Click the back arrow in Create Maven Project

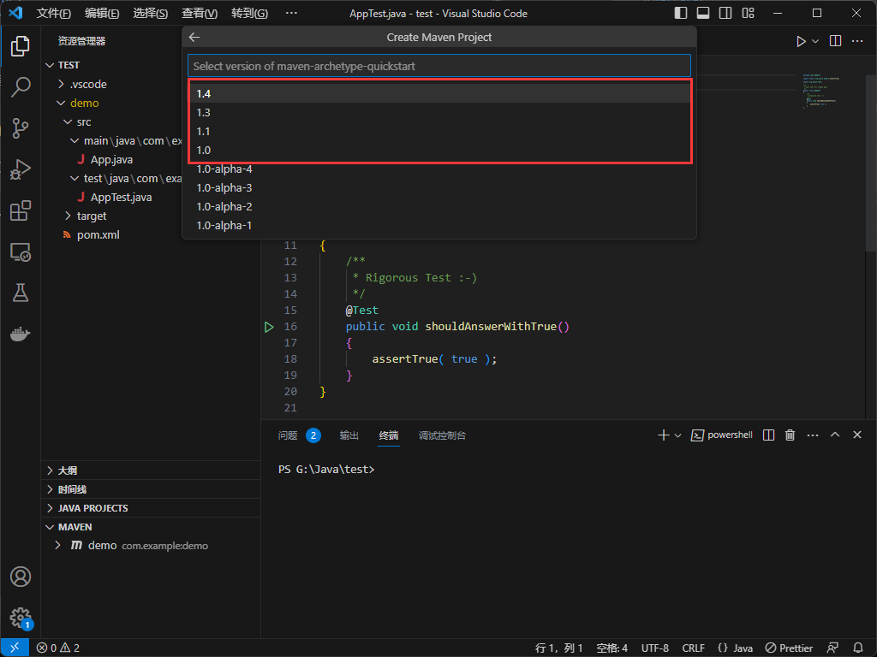(x=194, y=37)
